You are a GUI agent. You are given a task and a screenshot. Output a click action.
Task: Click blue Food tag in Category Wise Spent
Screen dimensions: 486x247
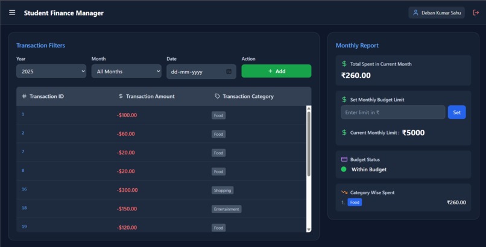(x=355, y=203)
